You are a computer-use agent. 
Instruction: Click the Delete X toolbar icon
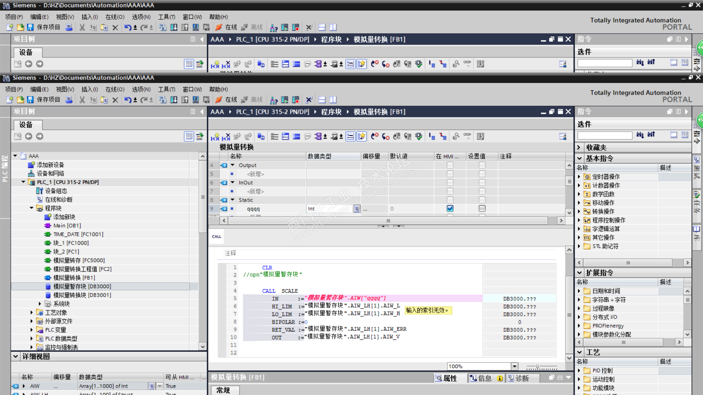tap(115, 99)
